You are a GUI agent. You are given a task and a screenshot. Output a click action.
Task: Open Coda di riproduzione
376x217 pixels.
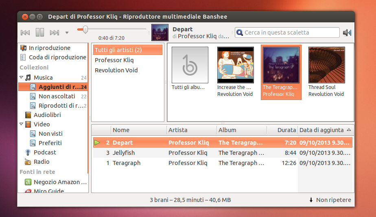tap(57, 57)
